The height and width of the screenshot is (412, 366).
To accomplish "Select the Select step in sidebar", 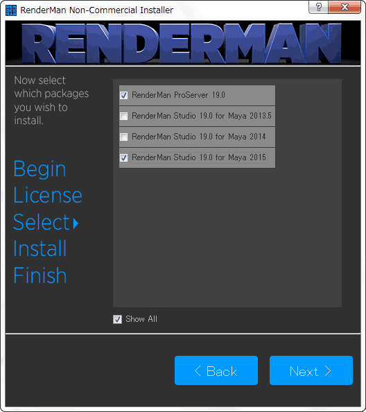I will pos(42,222).
